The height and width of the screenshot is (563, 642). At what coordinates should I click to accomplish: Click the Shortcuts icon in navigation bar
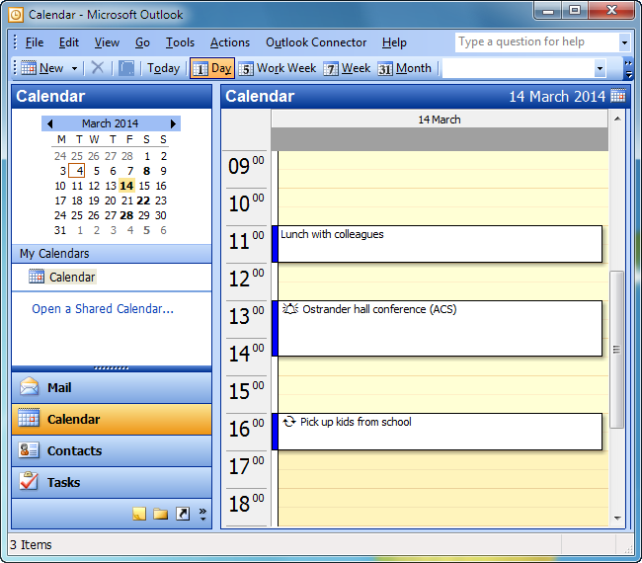pyautogui.click(x=183, y=514)
